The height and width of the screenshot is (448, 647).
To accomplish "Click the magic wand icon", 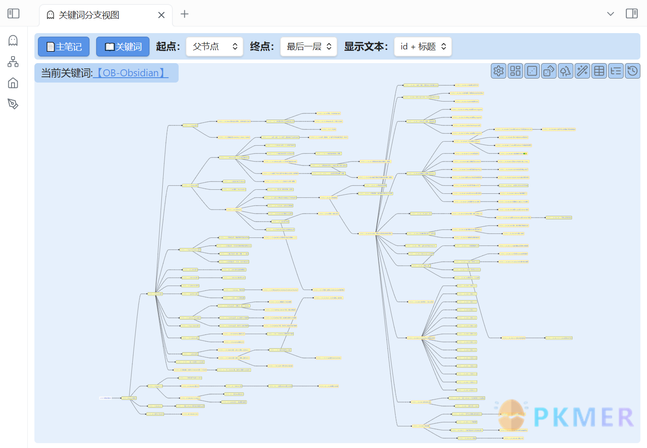I will (x=582, y=71).
